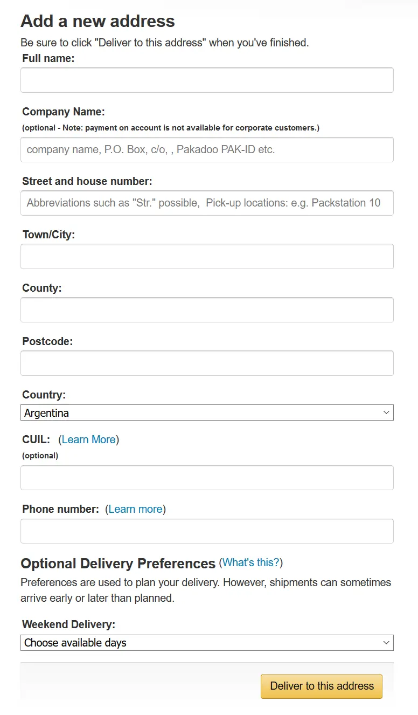Screen dimensions: 418x715
Task: Click the CUIL input field
Action: pos(207,478)
